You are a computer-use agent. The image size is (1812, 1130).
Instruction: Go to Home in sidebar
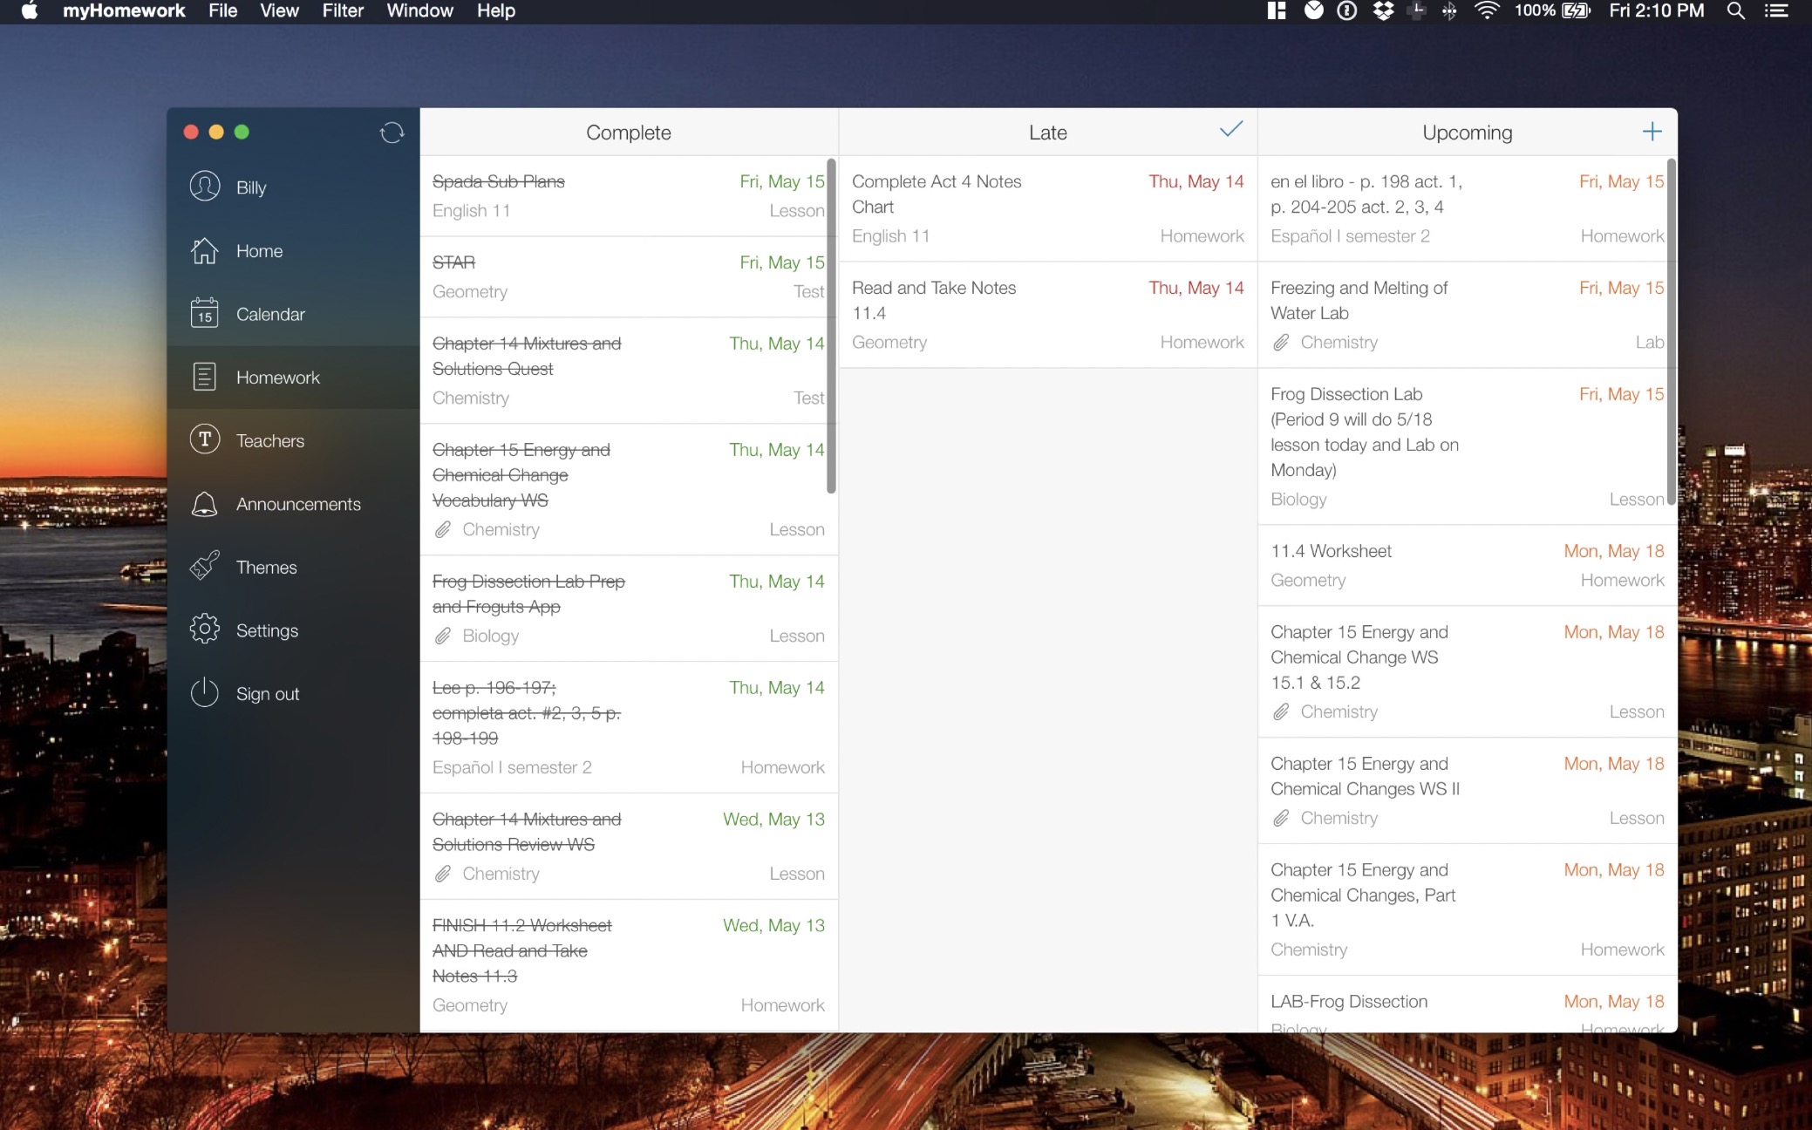tap(205, 250)
